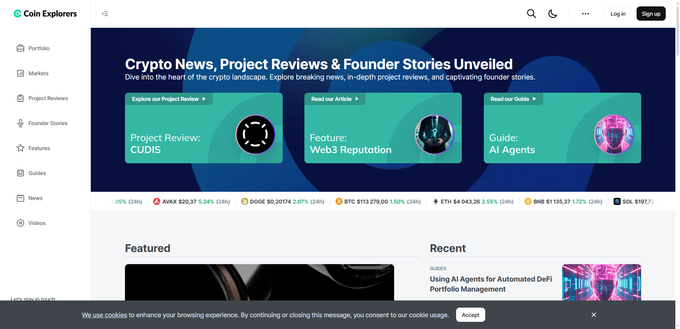This screenshot has height=329, width=680.
Task: Click the Founder Stories microphone icon
Action: click(x=21, y=123)
